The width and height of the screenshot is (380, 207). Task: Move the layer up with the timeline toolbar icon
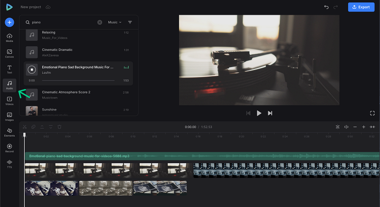click(42, 127)
